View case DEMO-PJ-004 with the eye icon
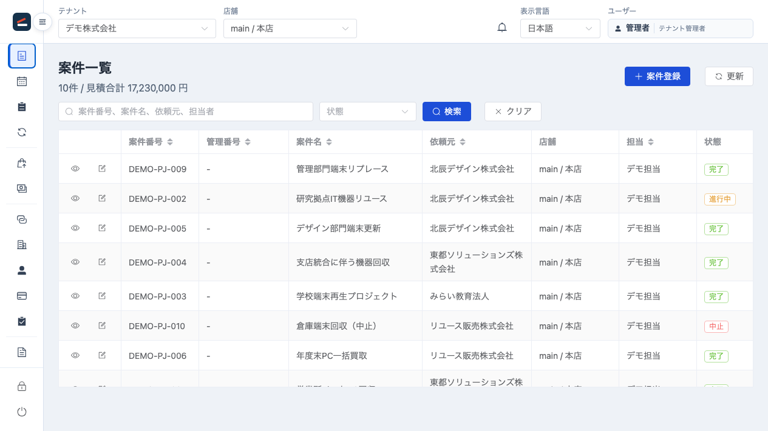The image size is (768, 431). pos(75,262)
